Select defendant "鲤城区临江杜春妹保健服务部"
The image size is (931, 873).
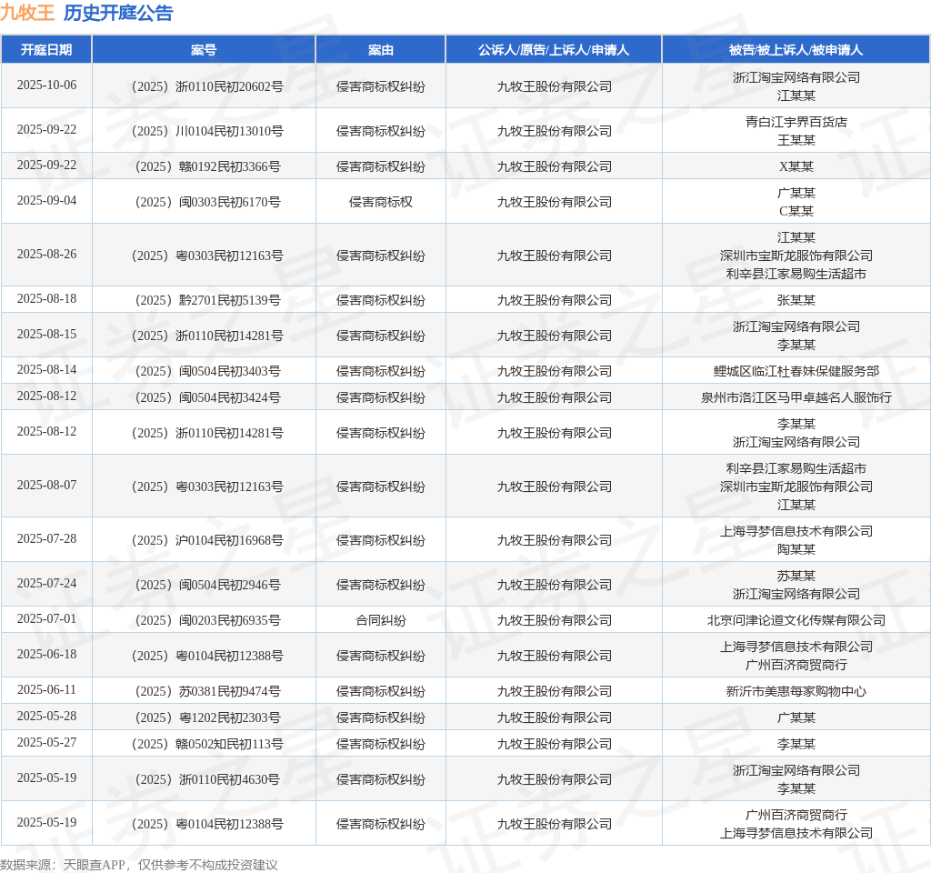tap(796, 371)
